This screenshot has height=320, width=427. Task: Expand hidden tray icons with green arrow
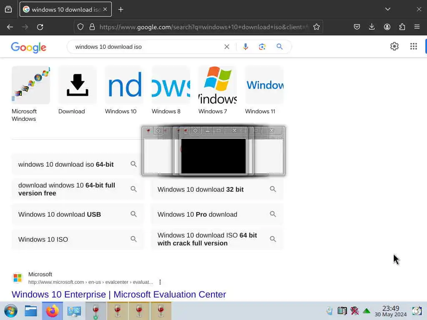(x=367, y=311)
